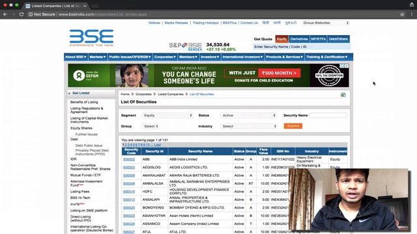417x234 pixels.
Task: Reload the page with refresh icon
Action: (x=22, y=14)
